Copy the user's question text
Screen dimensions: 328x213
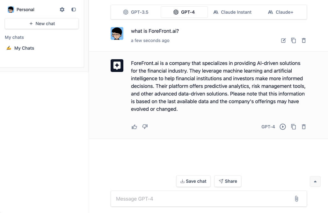(x=294, y=40)
